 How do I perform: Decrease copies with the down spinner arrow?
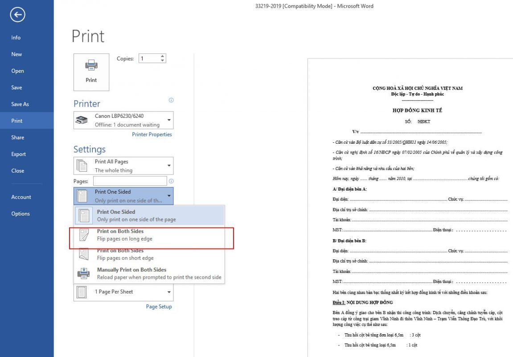pyautogui.click(x=162, y=61)
